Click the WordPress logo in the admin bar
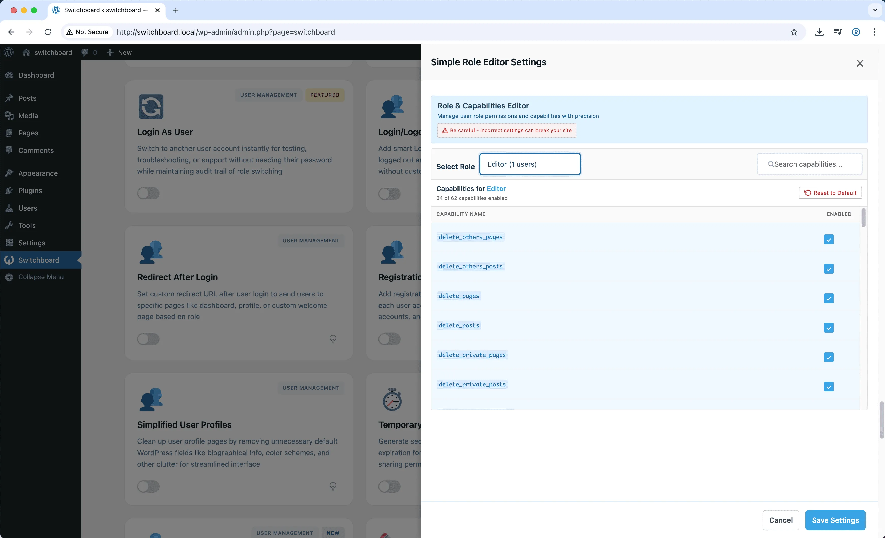The height and width of the screenshot is (538, 885). click(8, 52)
